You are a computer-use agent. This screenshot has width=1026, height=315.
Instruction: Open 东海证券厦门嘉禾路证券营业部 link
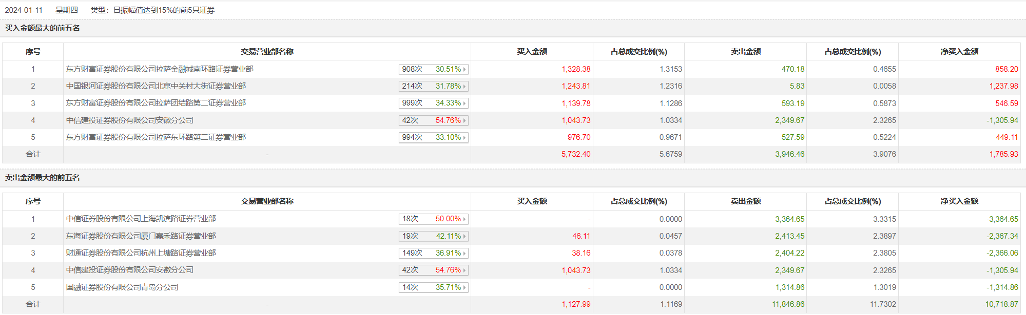pyautogui.click(x=141, y=236)
